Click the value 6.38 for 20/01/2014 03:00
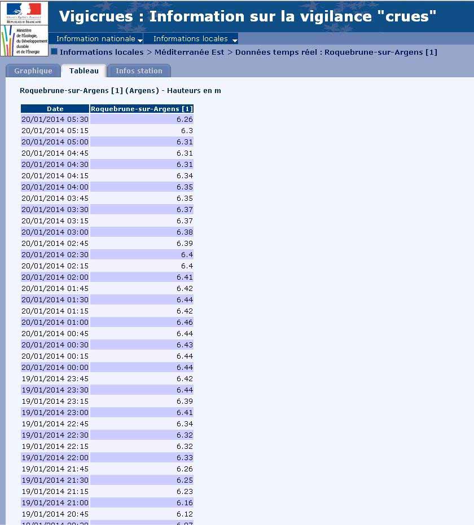The image size is (474, 525). click(185, 232)
